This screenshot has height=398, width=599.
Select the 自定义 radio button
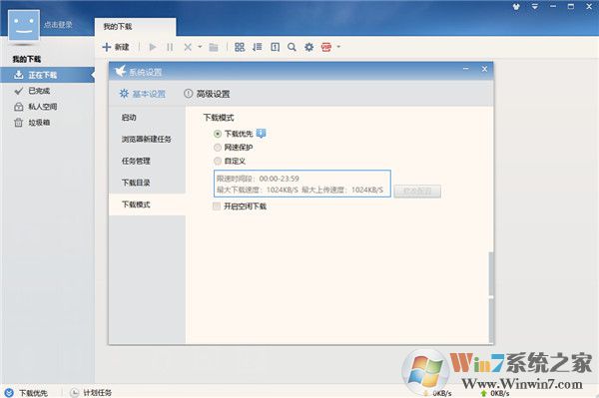pos(218,161)
